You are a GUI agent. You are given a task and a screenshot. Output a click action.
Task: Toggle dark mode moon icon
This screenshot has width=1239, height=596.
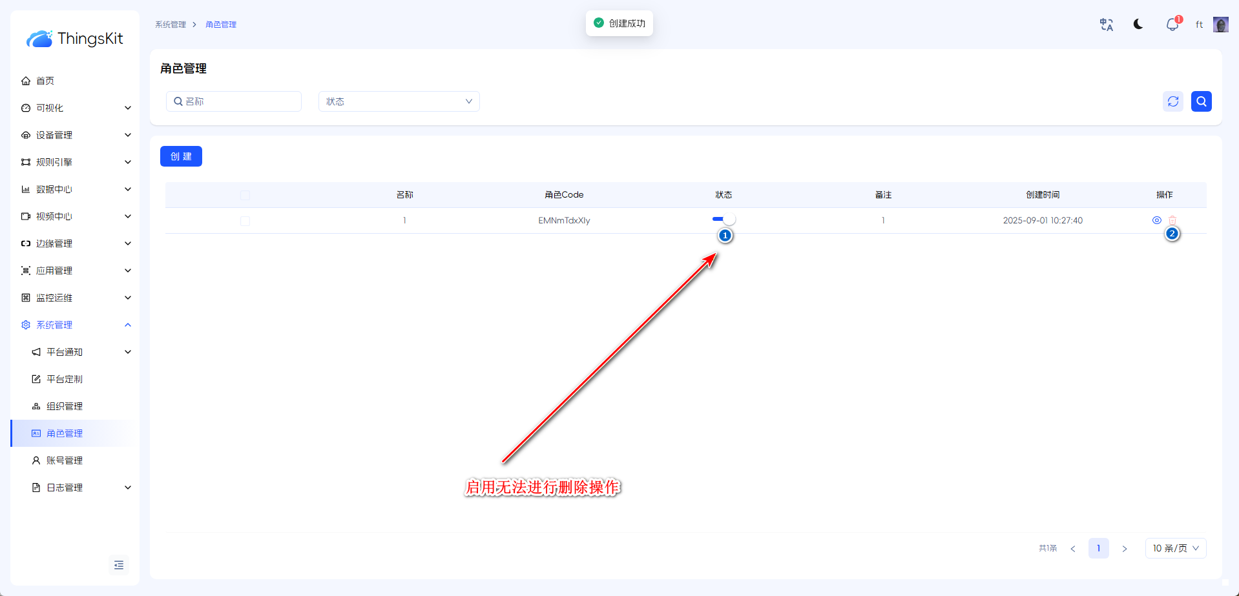(1138, 25)
